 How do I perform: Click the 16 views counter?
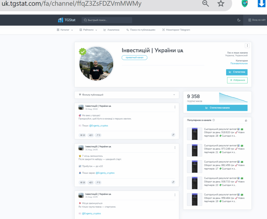(x=83, y=135)
